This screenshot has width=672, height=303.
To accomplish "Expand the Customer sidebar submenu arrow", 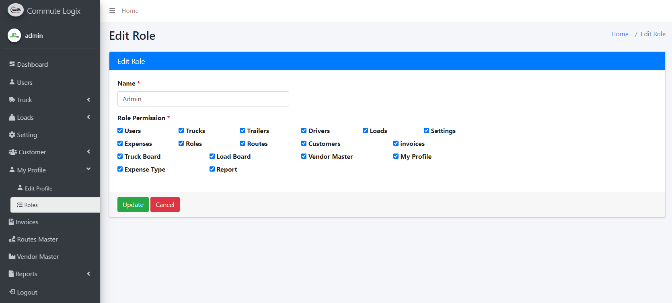I will point(88,152).
